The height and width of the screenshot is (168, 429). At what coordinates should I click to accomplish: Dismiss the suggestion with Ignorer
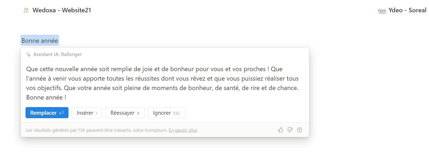click(x=166, y=113)
